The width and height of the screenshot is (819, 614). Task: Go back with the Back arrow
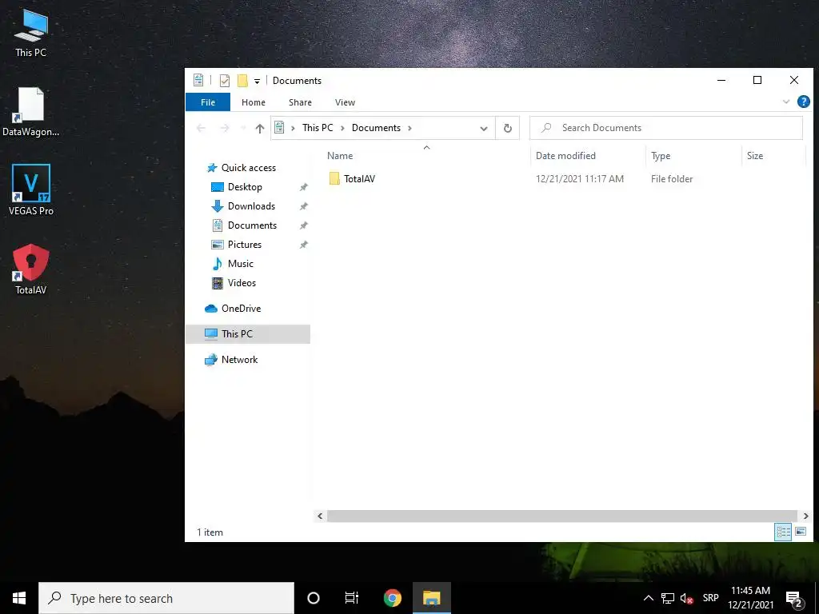click(x=201, y=128)
